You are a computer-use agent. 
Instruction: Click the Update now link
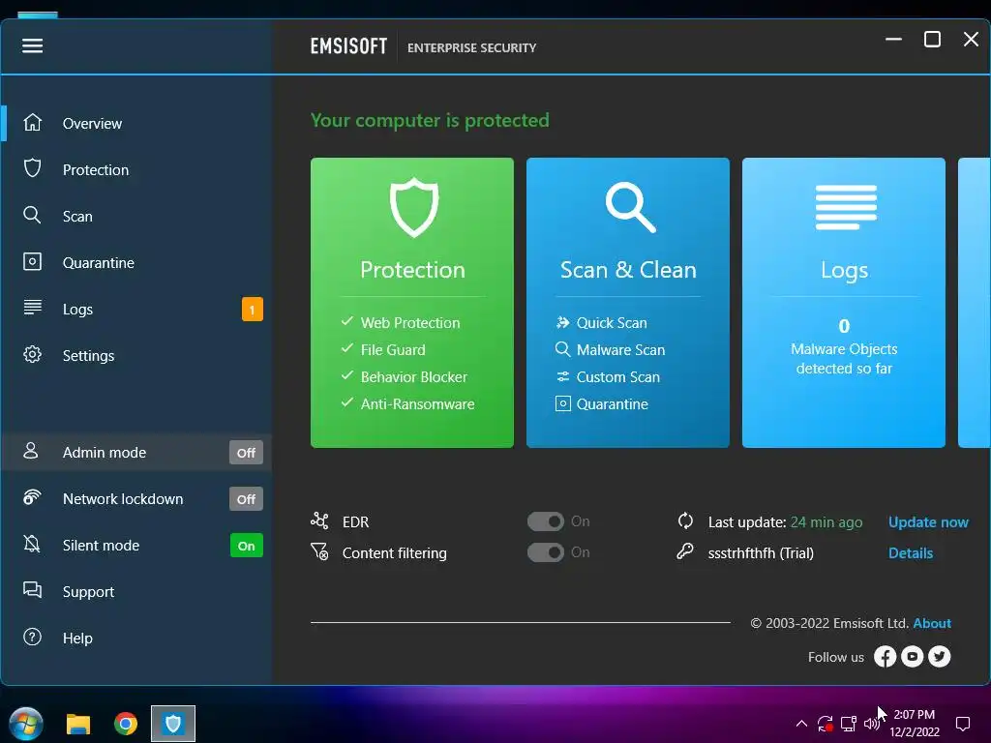[x=928, y=521]
